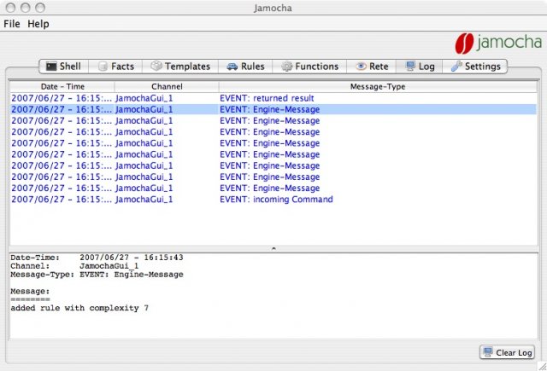The image size is (547, 371).
Task: Sort by Message-Type column header
Action: pyautogui.click(x=377, y=87)
